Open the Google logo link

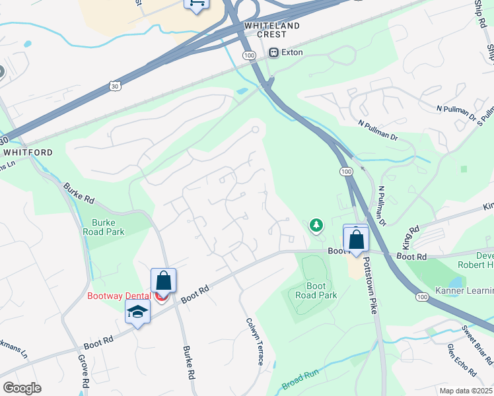point(22,388)
